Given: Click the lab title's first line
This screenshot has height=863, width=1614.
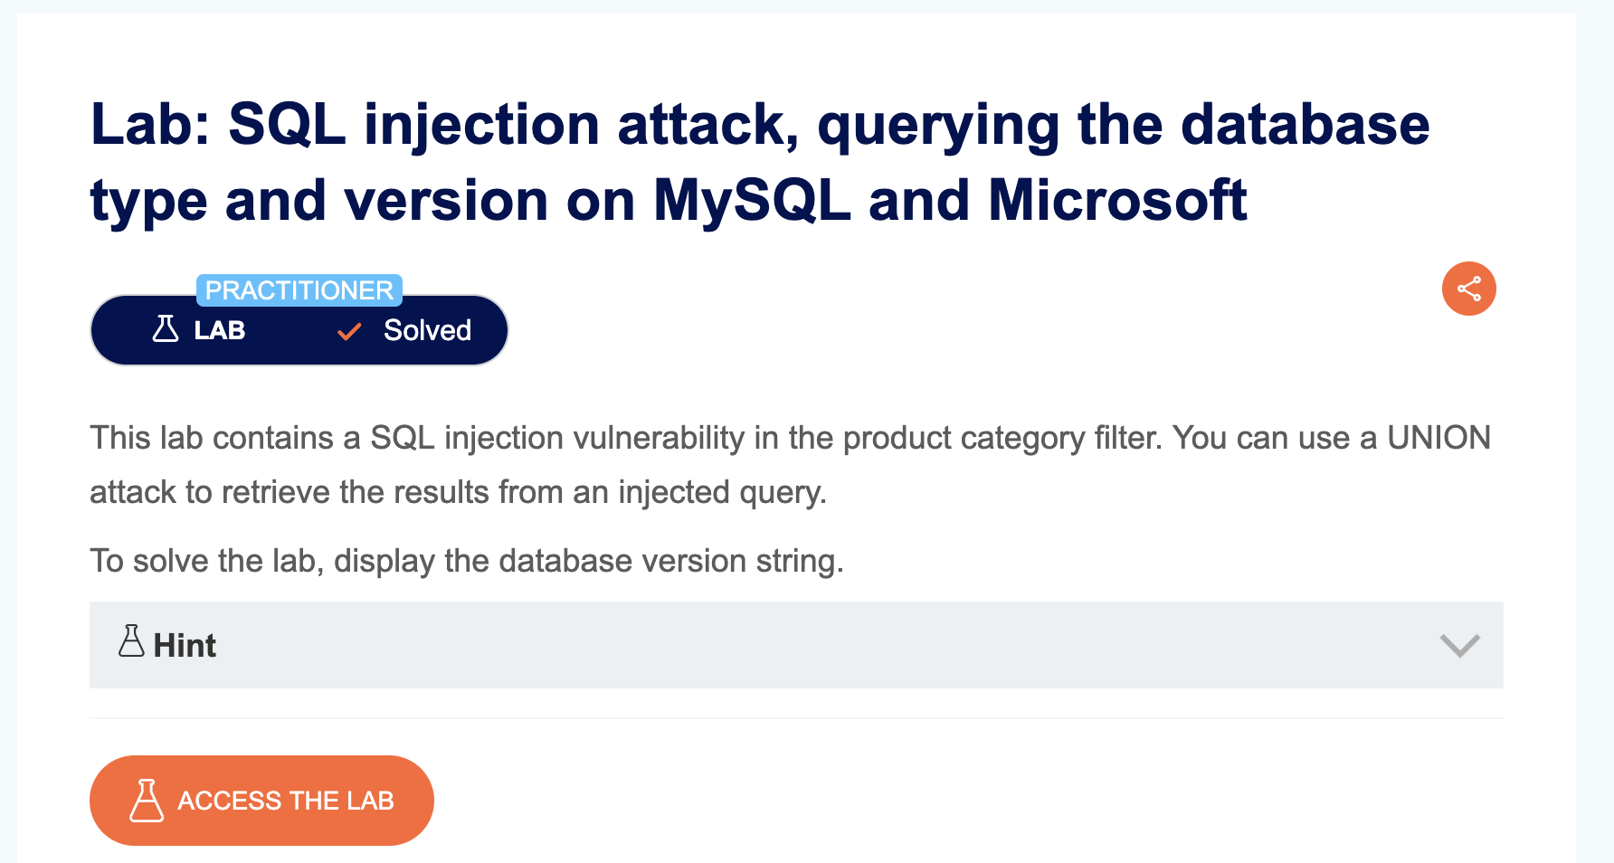Looking at the screenshot, I should [x=760, y=124].
